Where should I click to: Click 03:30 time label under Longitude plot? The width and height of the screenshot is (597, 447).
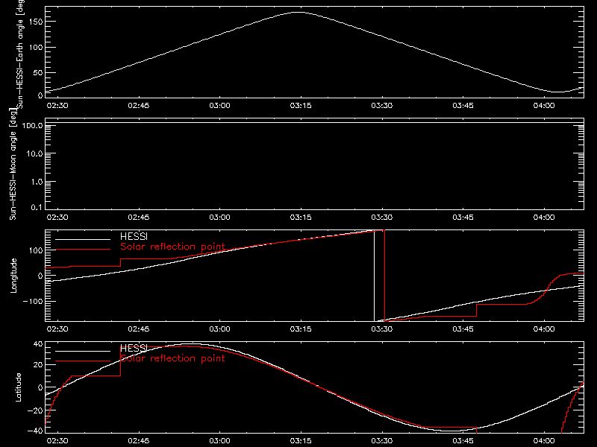(x=382, y=329)
